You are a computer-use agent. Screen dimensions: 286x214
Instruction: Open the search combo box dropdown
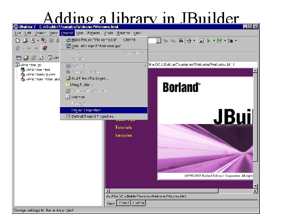click(158, 40)
